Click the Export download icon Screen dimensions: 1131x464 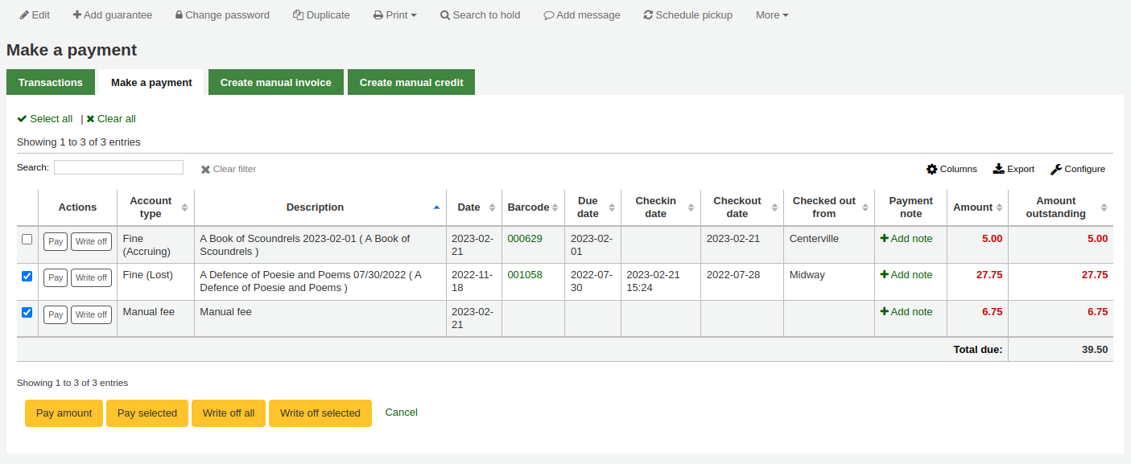998,169
